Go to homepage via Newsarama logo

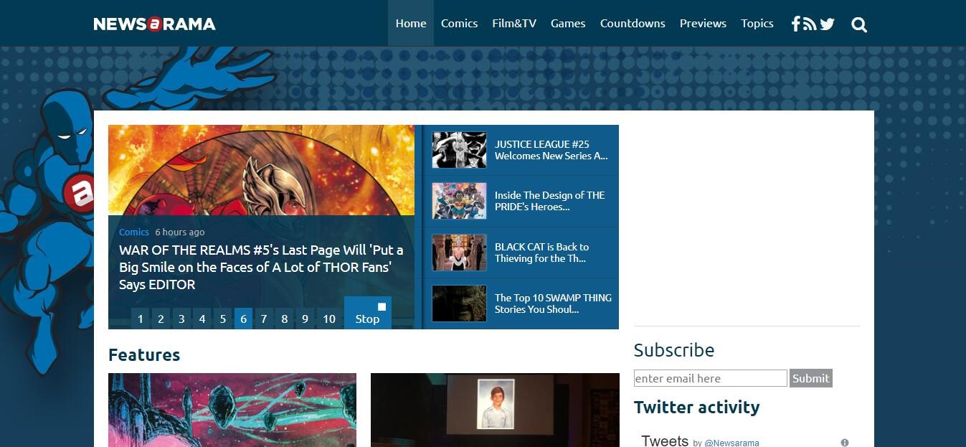(x=154, y=24)
